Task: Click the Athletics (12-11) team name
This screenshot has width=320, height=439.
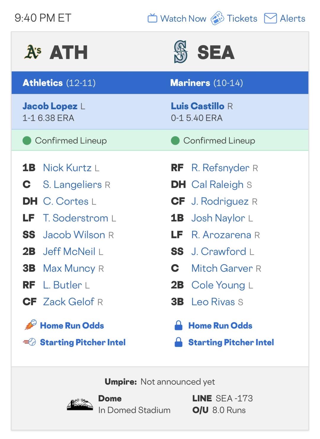Action: coord(43,83)
